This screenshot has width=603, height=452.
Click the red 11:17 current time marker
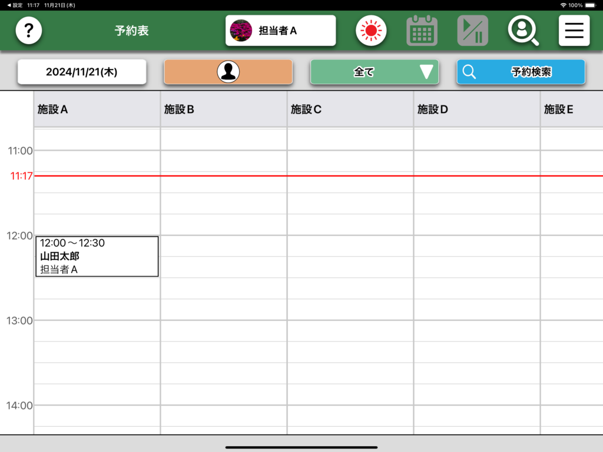[x=21, y=176]
